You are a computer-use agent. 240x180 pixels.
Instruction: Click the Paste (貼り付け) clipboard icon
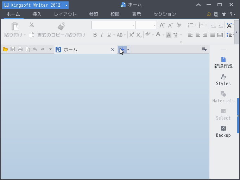[15, 26]
